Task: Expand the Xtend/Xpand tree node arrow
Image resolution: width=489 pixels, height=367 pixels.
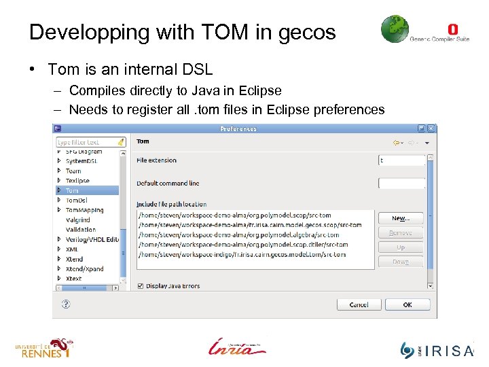Action: pos(59,268)
